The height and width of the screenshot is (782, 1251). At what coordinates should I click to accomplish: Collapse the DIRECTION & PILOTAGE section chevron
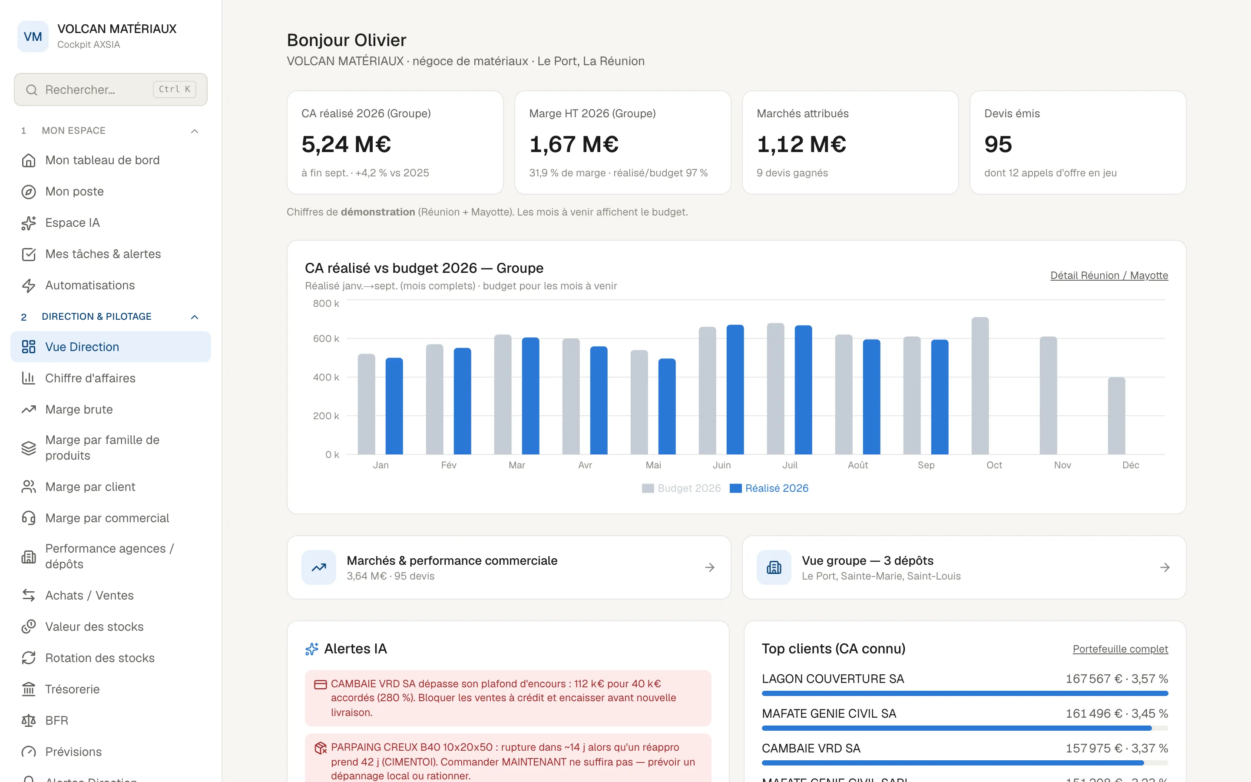click(x=194, y=317)
